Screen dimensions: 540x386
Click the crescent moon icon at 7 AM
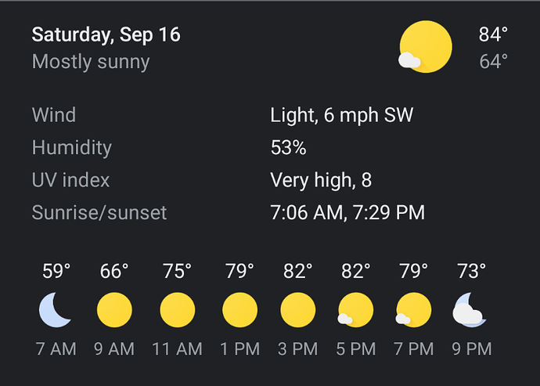point(56,310)
